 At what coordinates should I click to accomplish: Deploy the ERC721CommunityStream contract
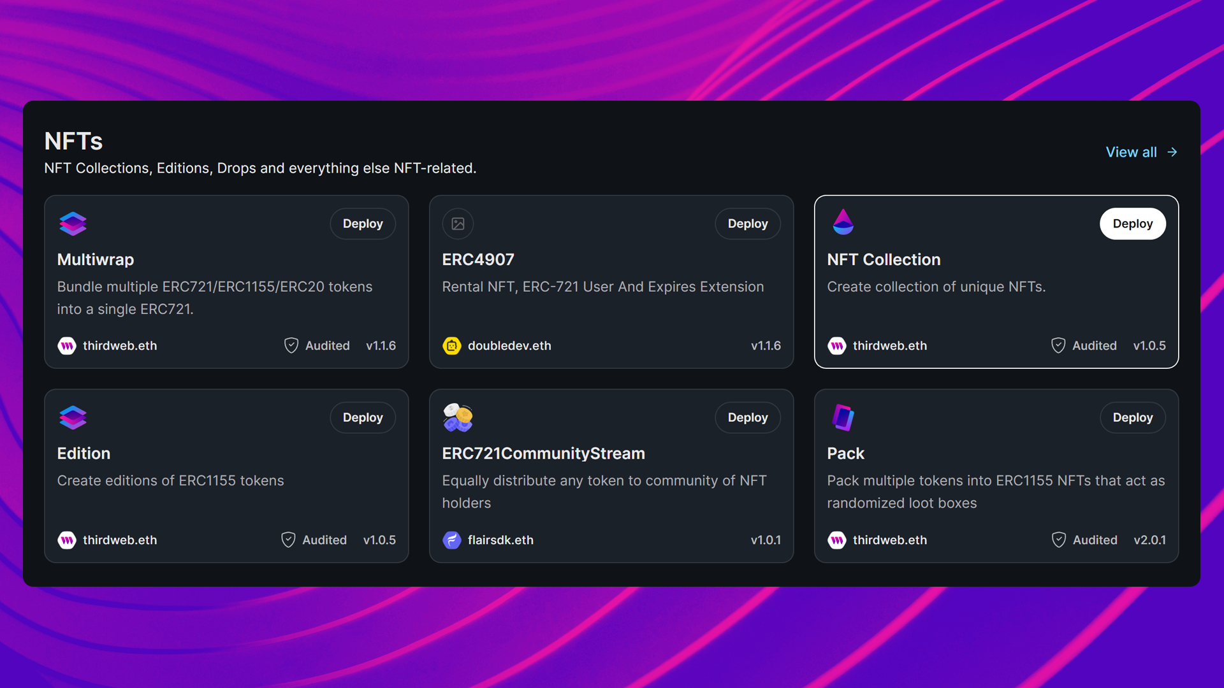pyautogui.click(x=747, y=417)
